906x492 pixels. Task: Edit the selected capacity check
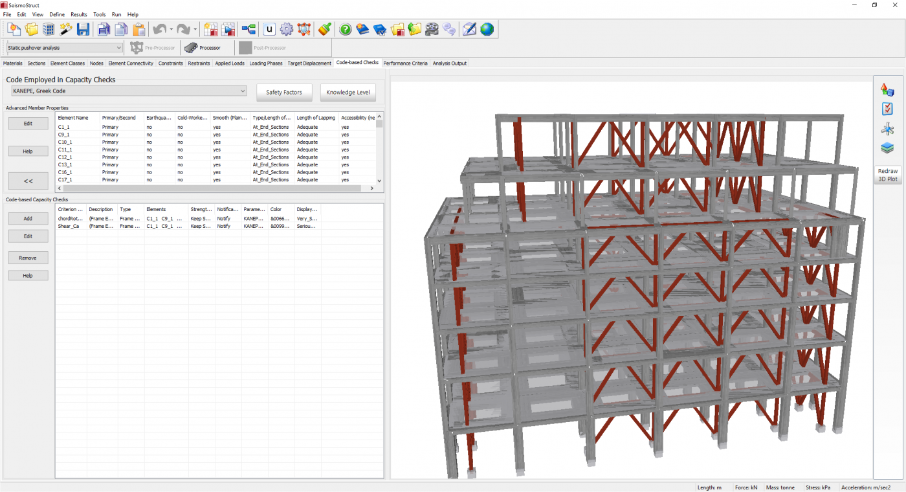(28, 236)
